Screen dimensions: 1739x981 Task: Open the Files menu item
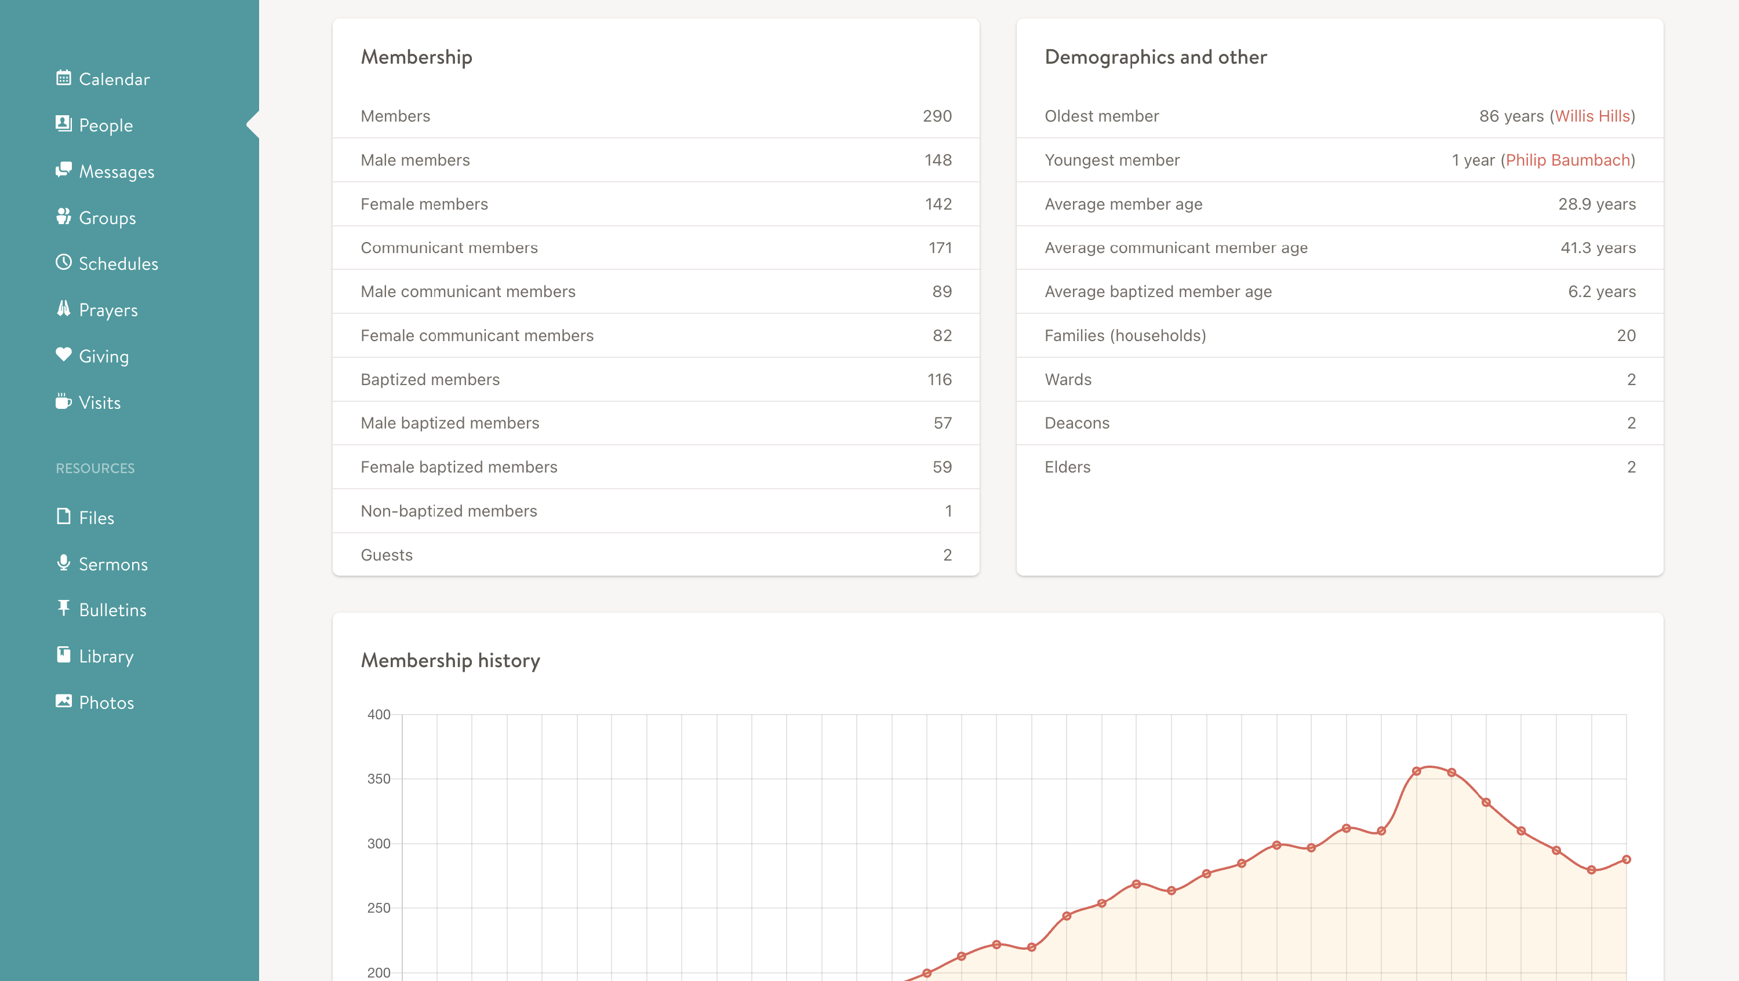[96, 518]
